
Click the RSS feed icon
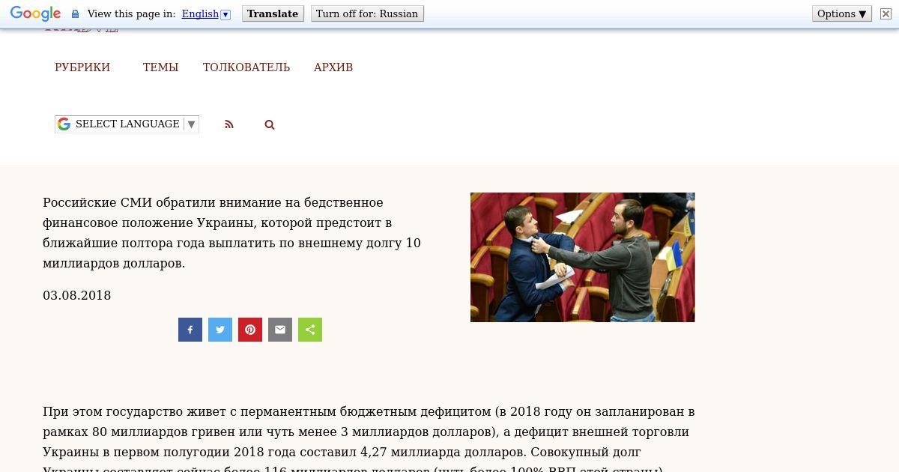(x=229, y=124)
